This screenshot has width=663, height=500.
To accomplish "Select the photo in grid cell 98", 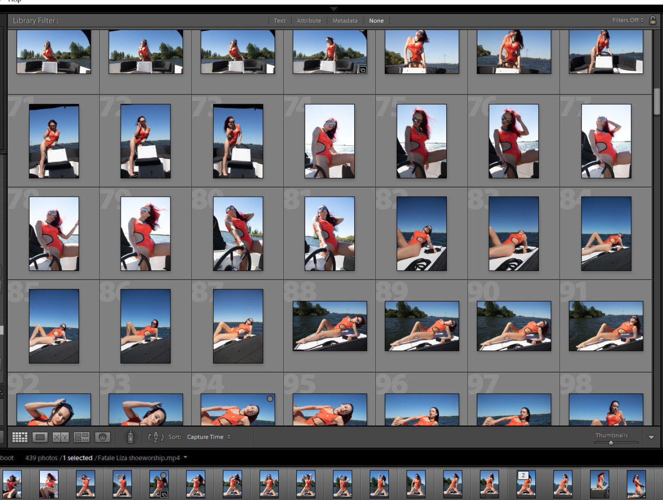I will click(606, 410).
